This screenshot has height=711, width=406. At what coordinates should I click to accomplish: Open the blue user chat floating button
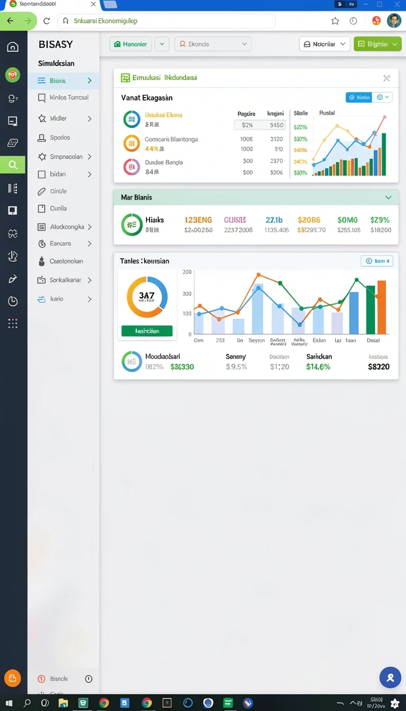pyautogui.click(x=390, y=677)
